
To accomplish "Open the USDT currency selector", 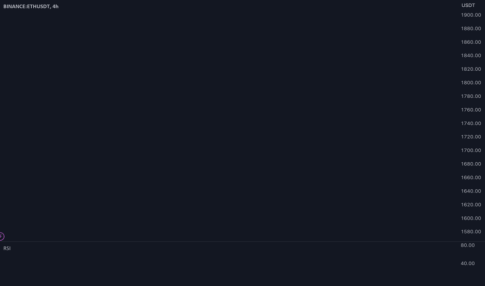I will pyautogui.click(x=468, y=5).
